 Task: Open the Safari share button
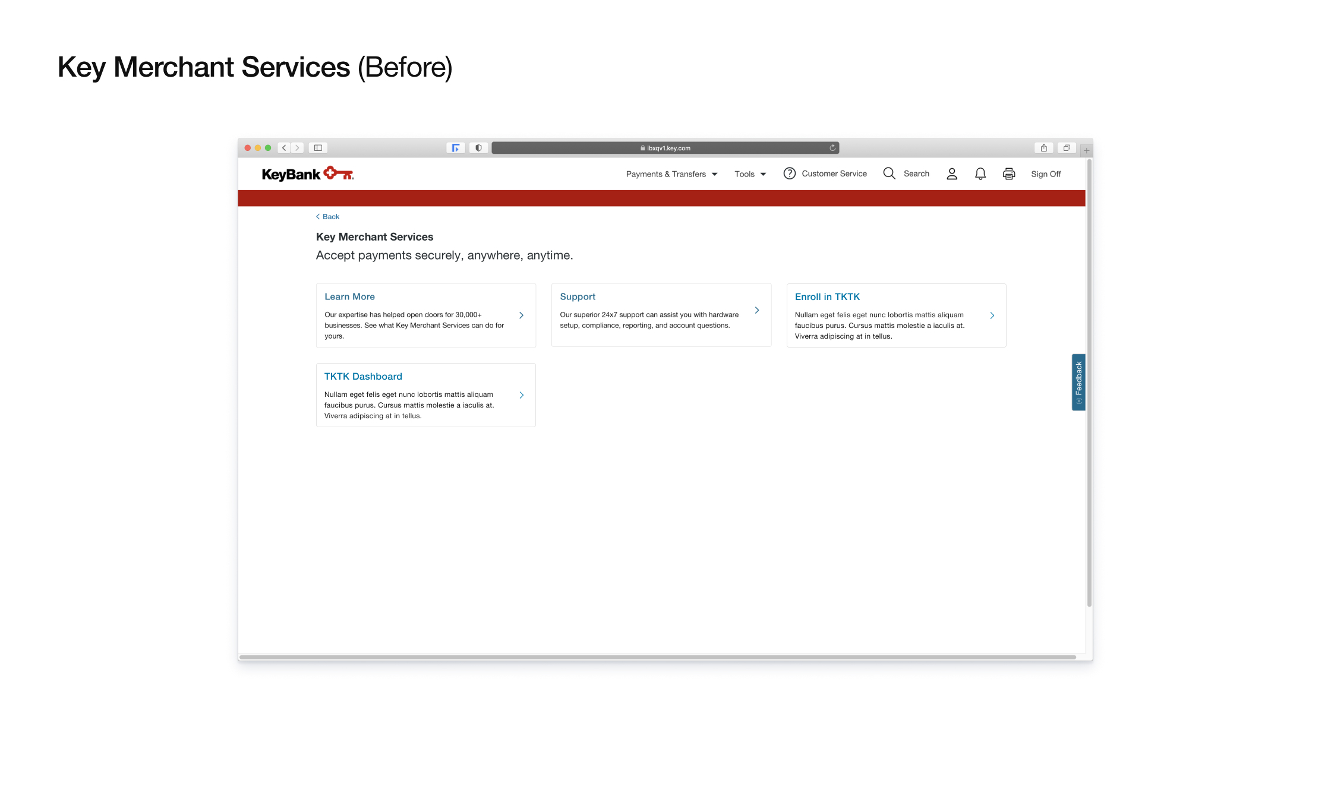pos(1044,148)
